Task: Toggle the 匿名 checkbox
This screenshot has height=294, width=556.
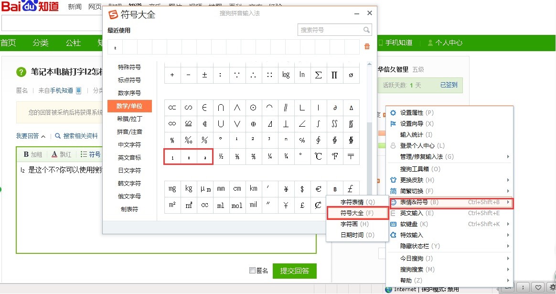Action: [253, 271]
